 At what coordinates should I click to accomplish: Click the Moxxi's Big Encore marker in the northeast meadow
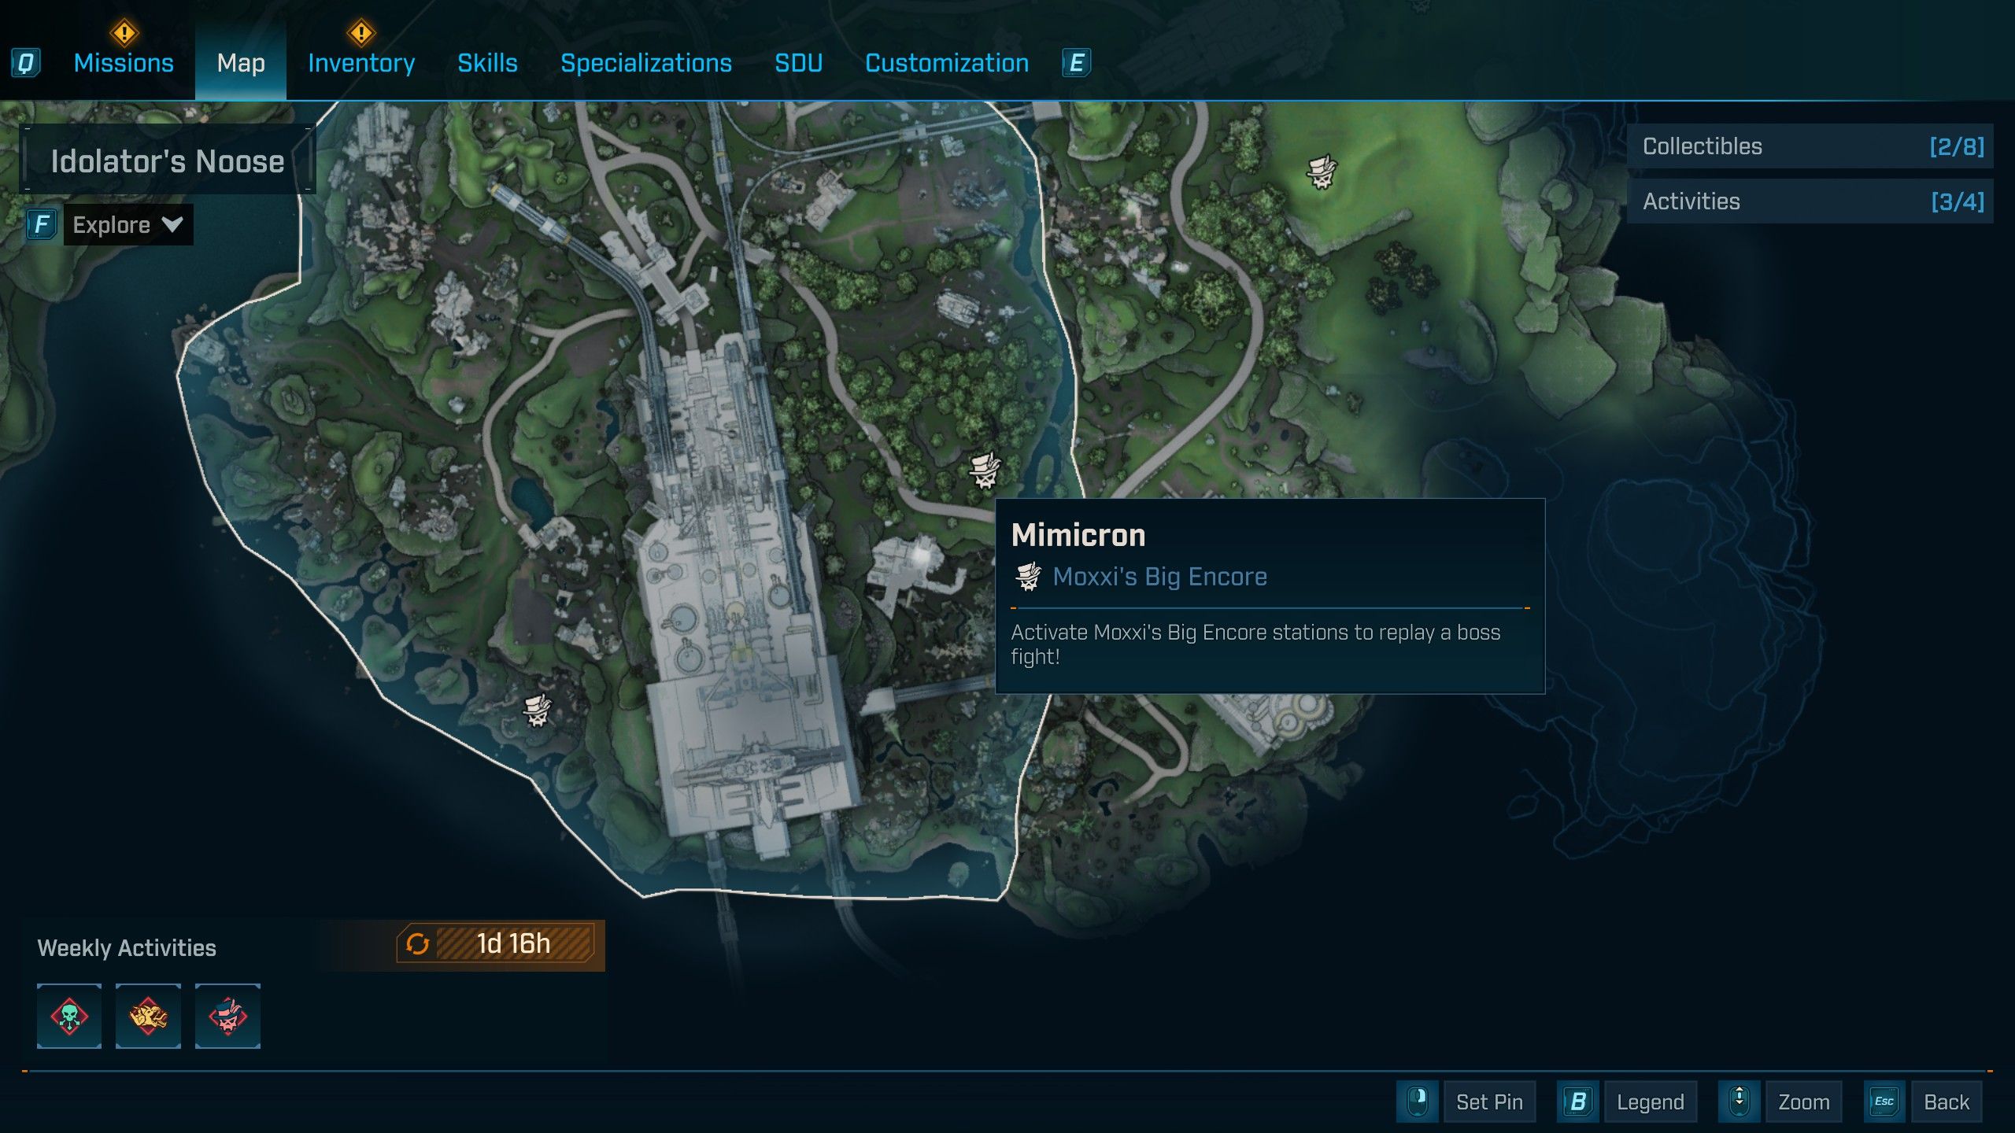pyautogui.click(x=1322, y=171)
